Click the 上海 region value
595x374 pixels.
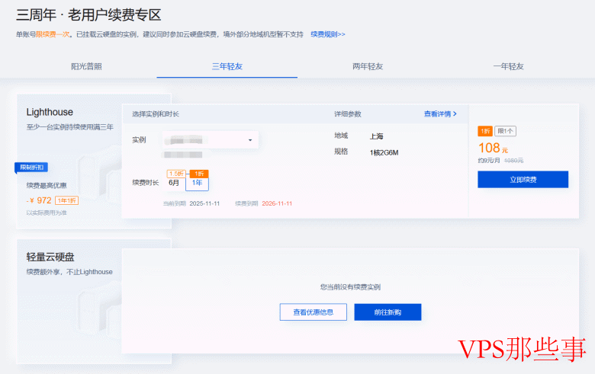coord(376,136)
